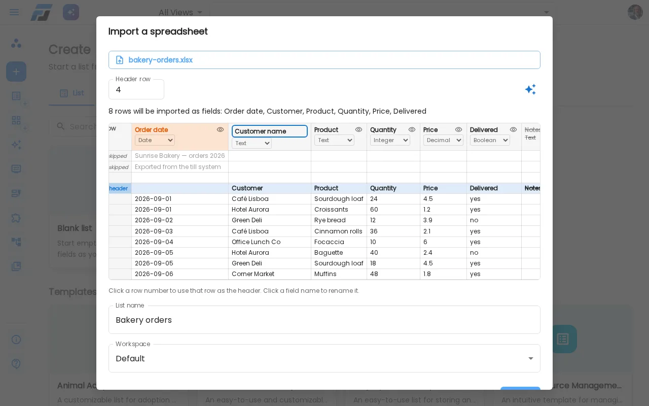Open the Text type dropdown for Product
The width and height of the screenshot is (649, 406).
tap(334, 140)
